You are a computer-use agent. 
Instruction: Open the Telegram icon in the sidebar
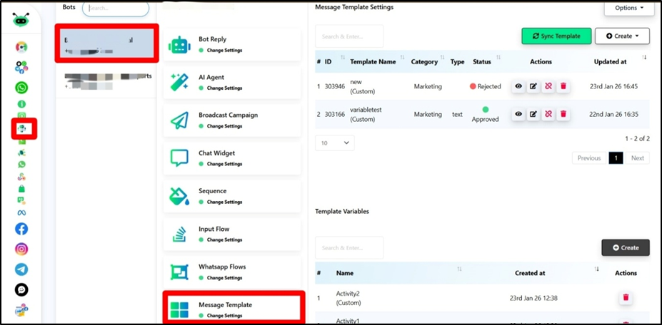[x=21, y=269]
